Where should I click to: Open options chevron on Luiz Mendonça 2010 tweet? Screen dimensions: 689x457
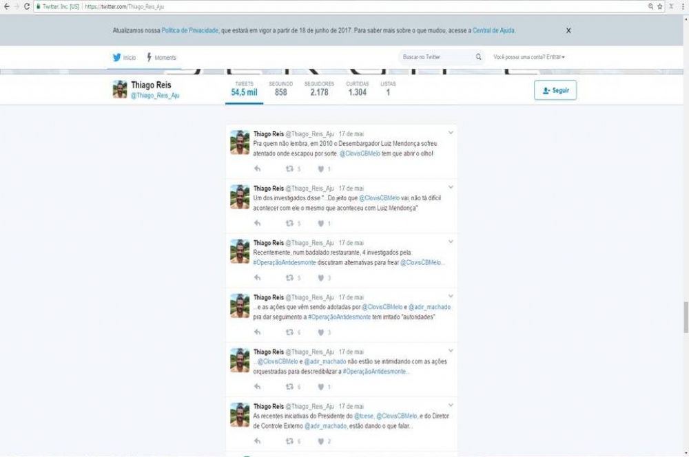click(451, 133)
